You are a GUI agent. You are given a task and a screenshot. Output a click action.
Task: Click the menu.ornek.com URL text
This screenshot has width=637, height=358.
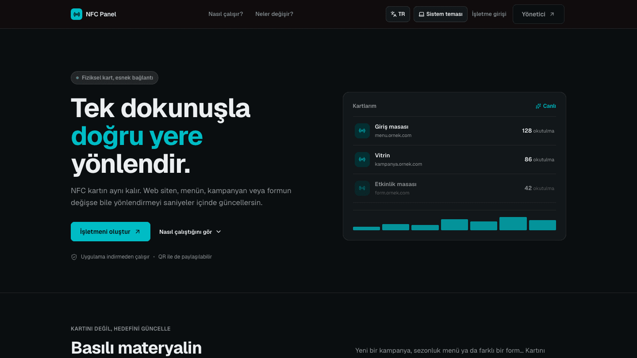click(x=393, y=135)
